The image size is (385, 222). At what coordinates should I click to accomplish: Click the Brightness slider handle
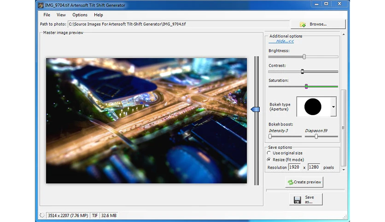coord(304,57)
